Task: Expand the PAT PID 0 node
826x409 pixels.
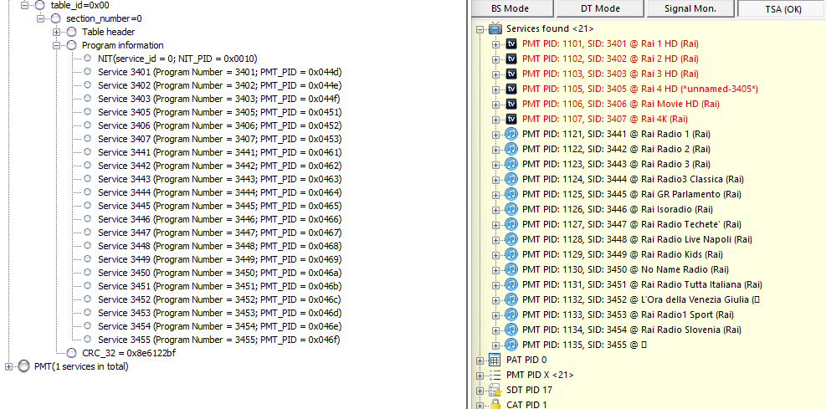Action: (x=480, y=360)
